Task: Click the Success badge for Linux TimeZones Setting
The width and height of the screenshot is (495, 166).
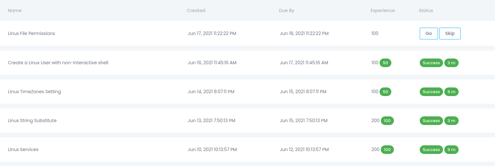Action: click(431, 92)
